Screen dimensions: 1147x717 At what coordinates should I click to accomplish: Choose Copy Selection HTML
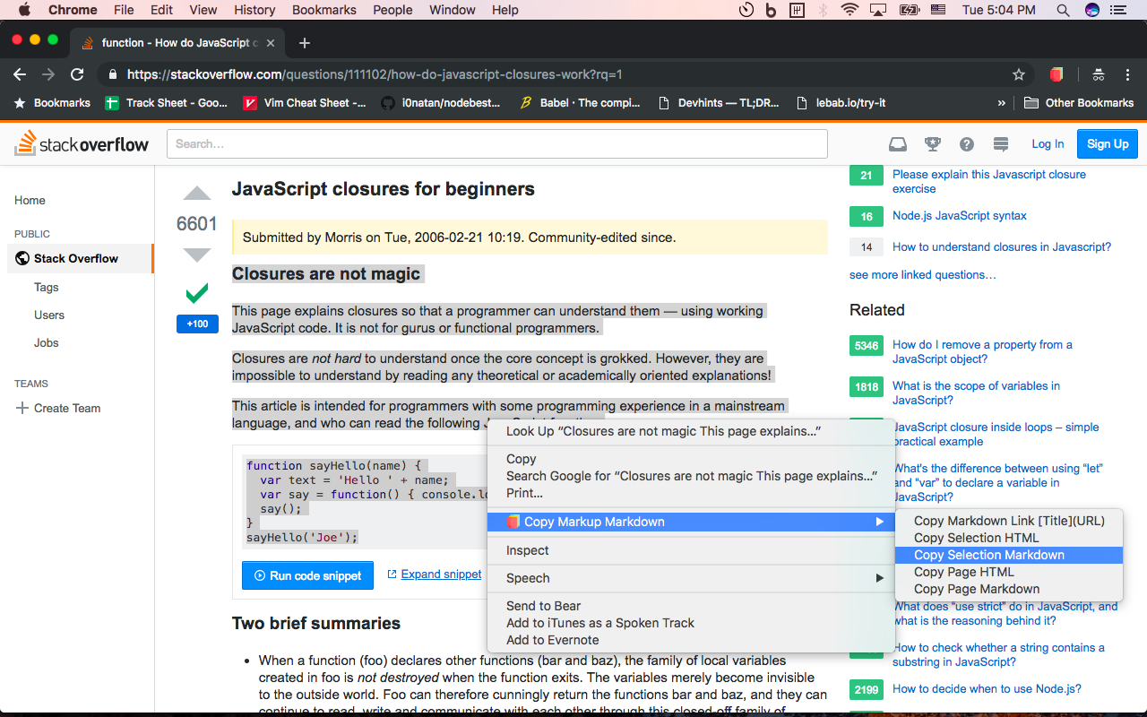pyautogui.click(x=1009, y=538)
